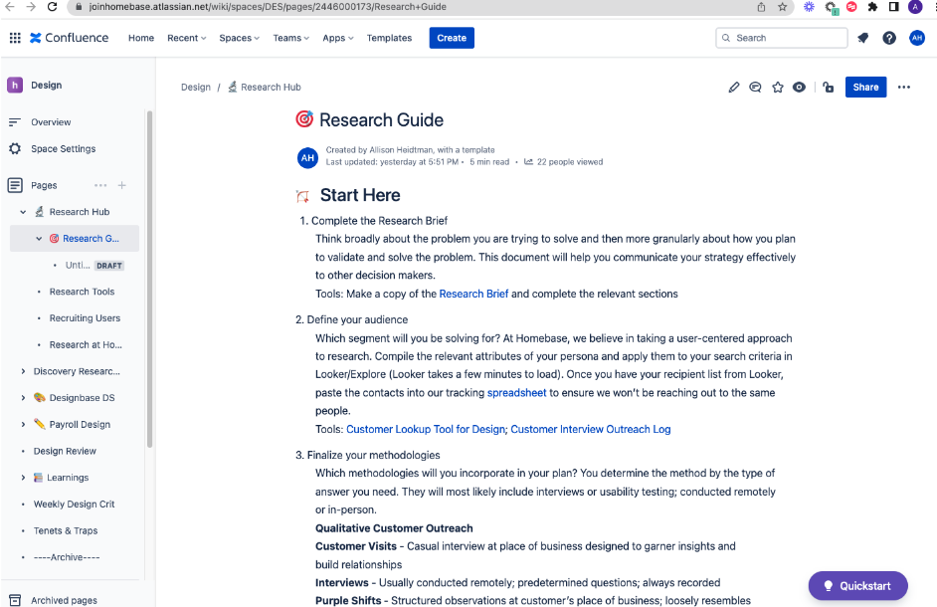937x607 pixels.
Task: Click the Search input field
Action: (x=782, y=38)
